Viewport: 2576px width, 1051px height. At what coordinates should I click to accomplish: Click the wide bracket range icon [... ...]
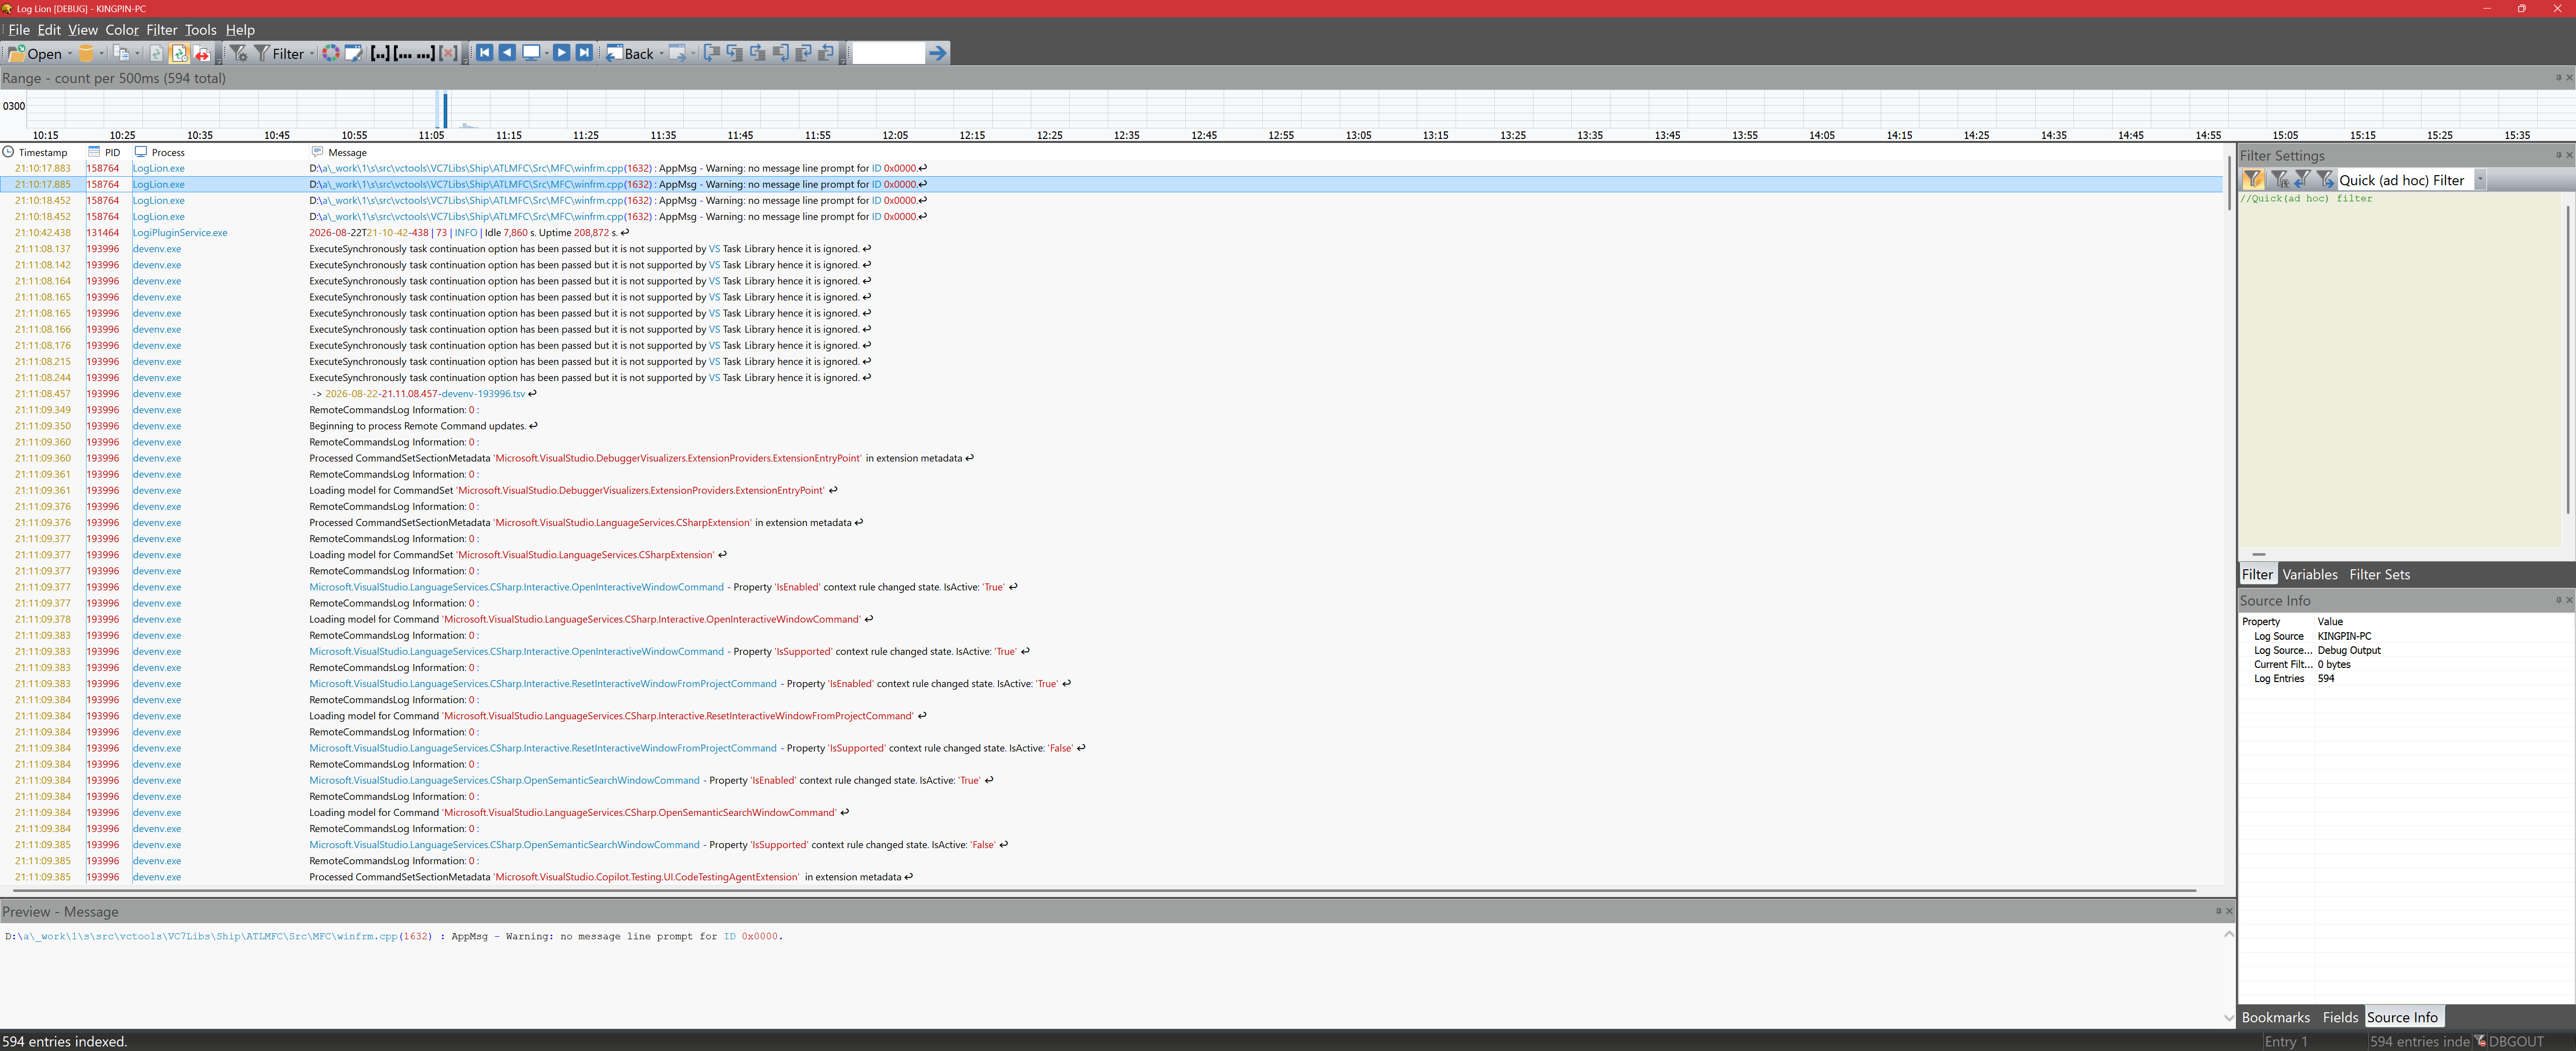click(x=414, y=53)
